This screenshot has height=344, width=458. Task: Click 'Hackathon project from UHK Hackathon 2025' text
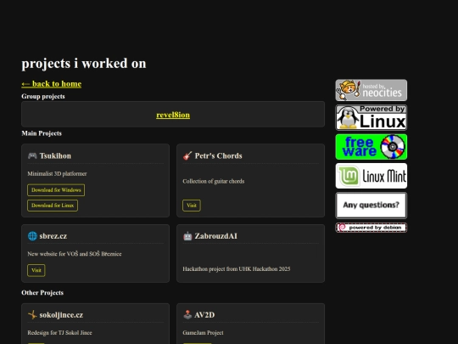coord(237,269)
